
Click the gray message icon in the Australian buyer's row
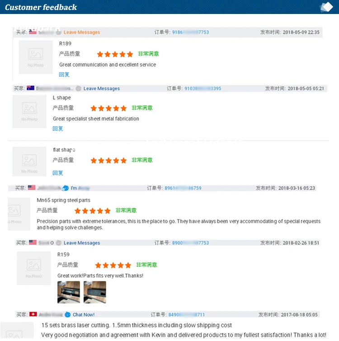pyautogui.click(x=79, y=89)
